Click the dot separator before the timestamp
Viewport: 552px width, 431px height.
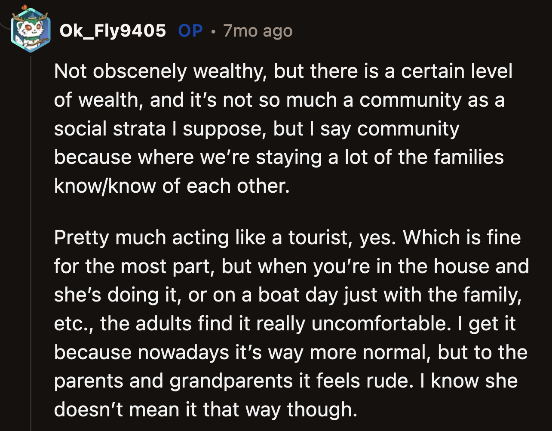[213, 31]
